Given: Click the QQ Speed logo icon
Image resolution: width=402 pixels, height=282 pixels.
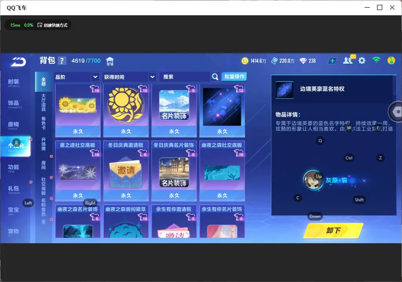Looking at the screenshot, I should tap(18, 61).
